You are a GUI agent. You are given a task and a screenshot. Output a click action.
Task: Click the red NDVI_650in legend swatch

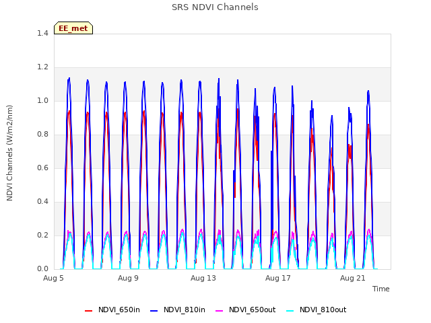(88, 311)
